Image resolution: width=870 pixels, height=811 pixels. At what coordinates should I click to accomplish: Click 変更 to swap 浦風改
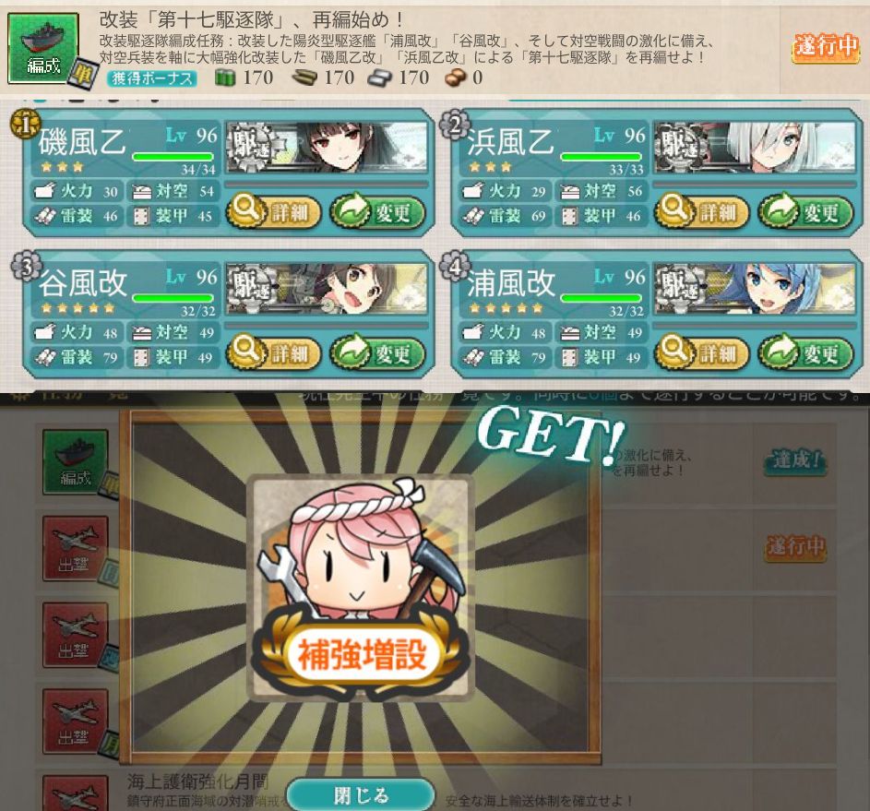(x=806, y=352)
